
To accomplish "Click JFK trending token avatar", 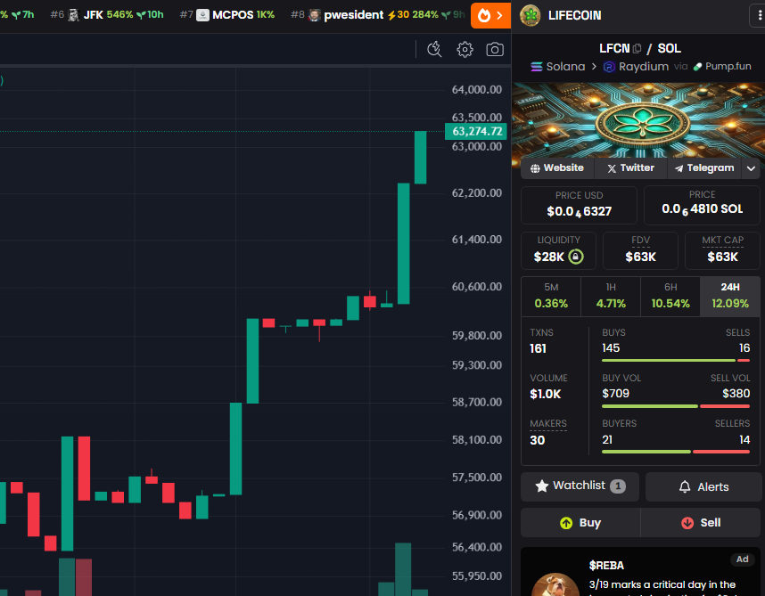I will (73, 15).
